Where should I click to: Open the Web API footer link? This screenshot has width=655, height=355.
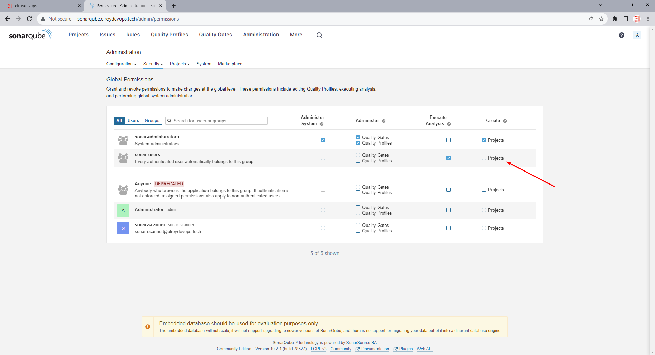pos(425,349)
